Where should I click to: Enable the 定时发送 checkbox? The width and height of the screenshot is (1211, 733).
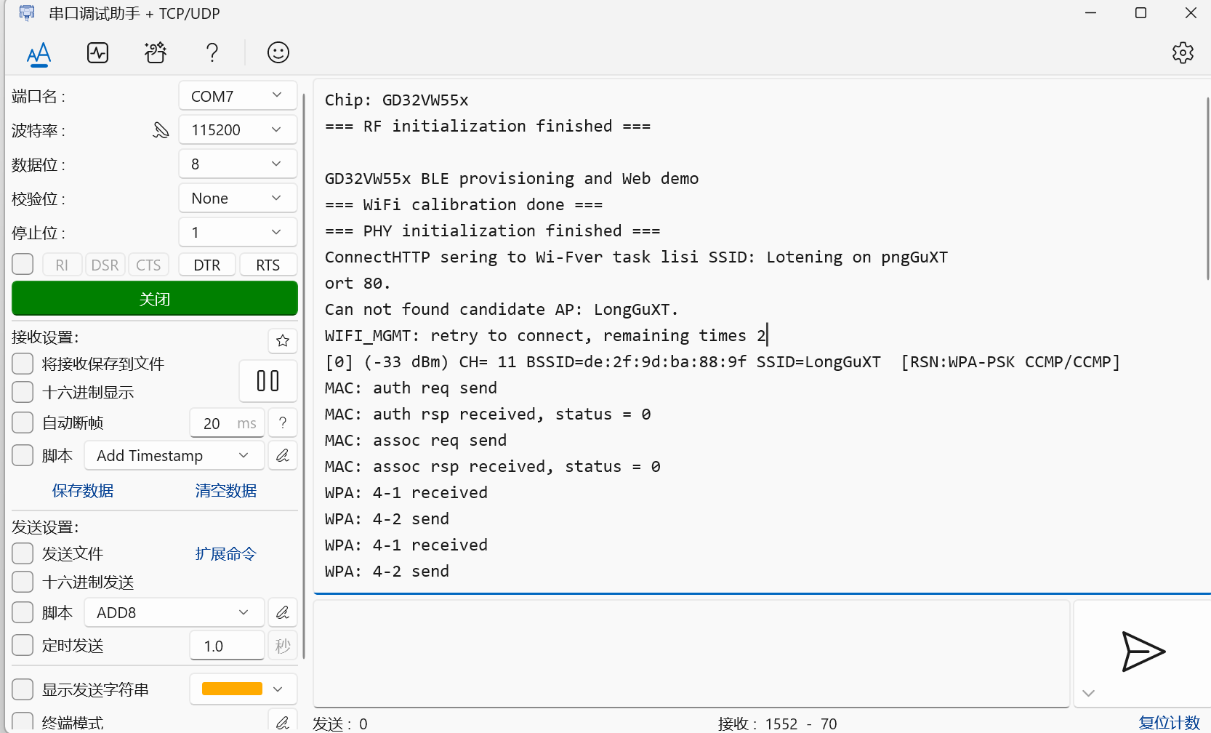tap(23, 645)
